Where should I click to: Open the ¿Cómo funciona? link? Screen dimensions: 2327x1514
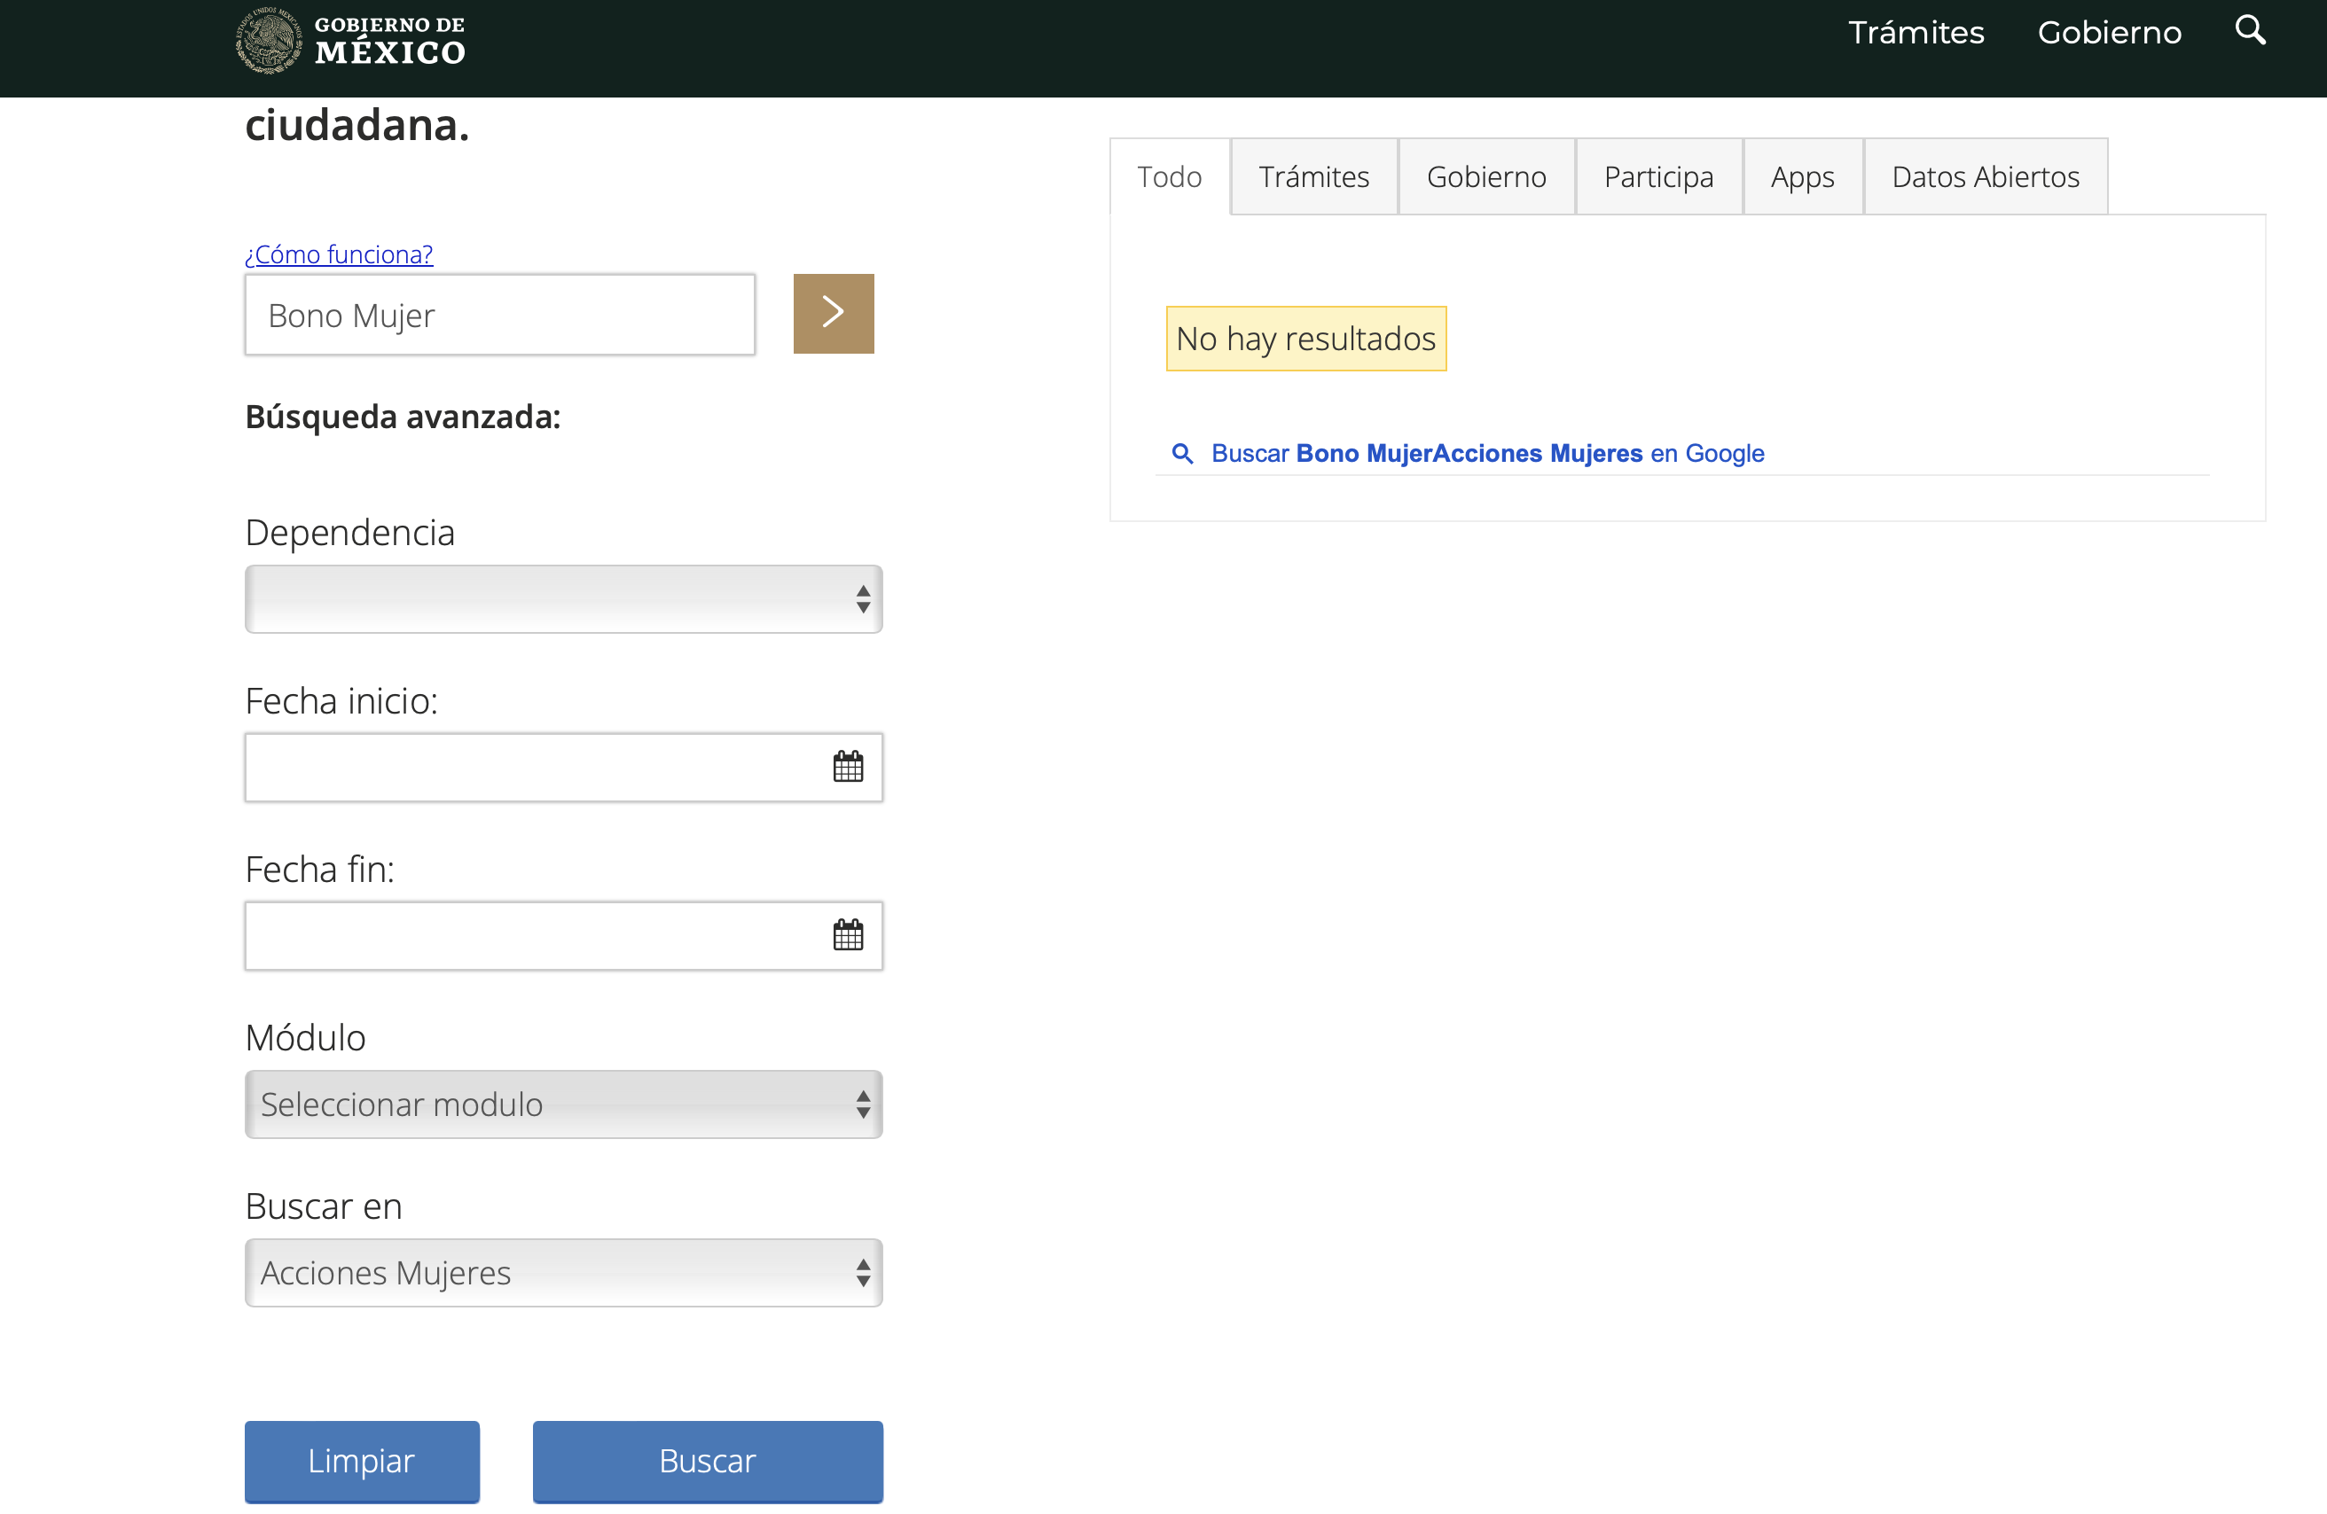point(338,254)
